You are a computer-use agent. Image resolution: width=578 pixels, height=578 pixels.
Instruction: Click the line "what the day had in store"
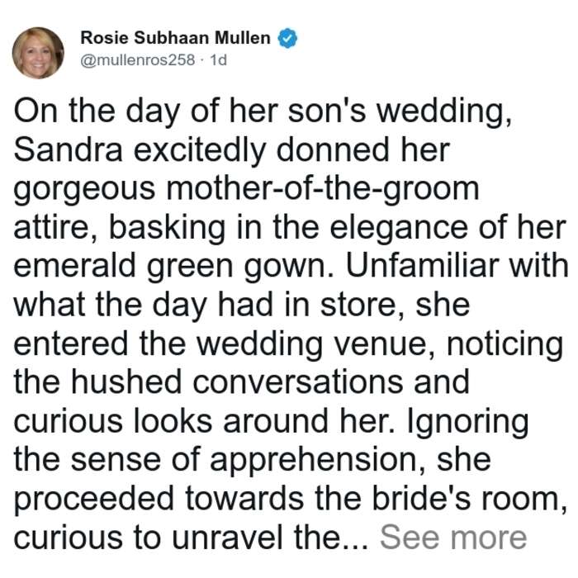tap(241, 306)
